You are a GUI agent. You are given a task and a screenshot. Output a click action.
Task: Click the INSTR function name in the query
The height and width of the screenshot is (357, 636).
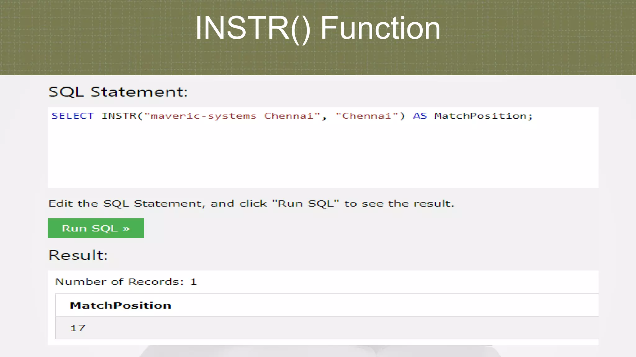coord(119,116)
